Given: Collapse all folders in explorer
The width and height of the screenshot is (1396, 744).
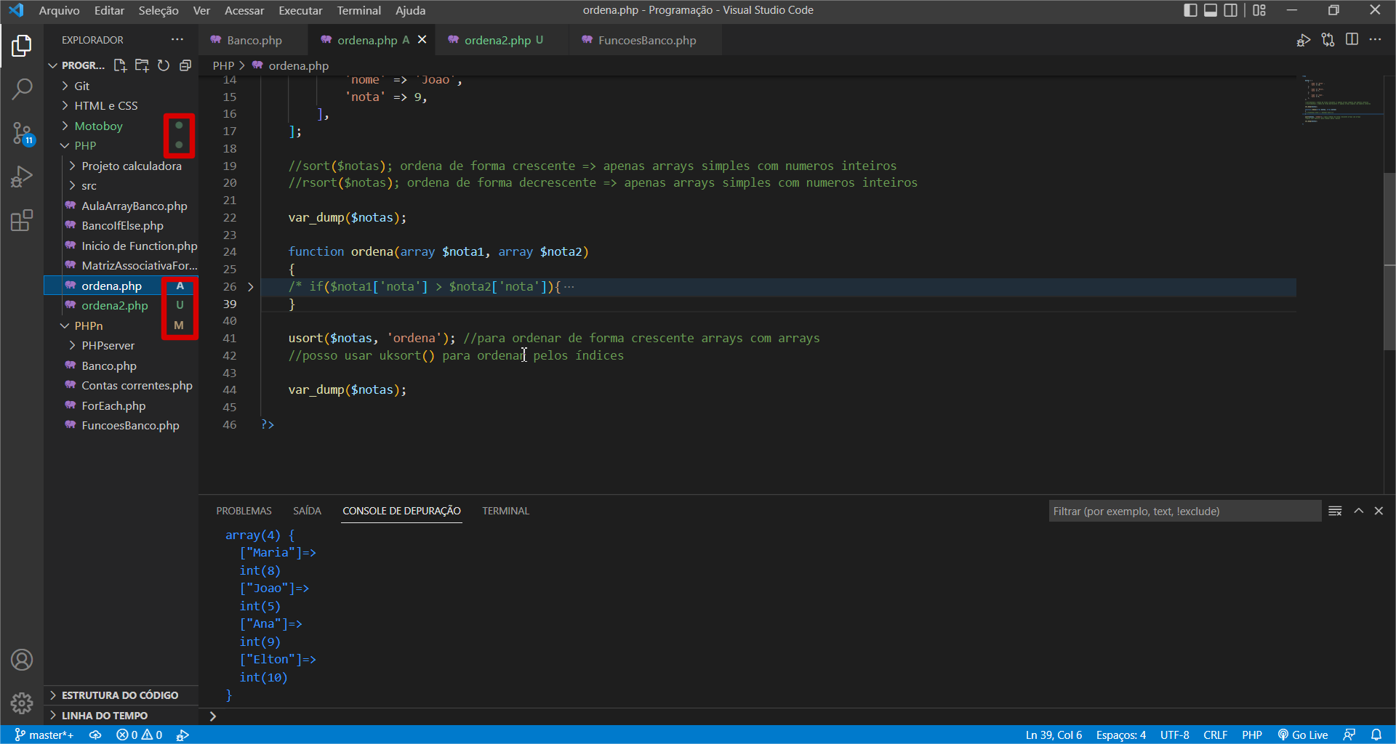Looking at the screenshot, I should click(185, 65).
